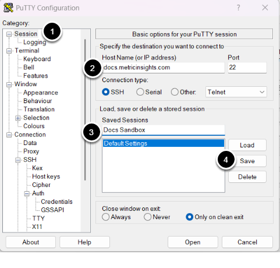This screenshot has width=280, height=268.
Task: Select Session category
Action: pos(26,34)
